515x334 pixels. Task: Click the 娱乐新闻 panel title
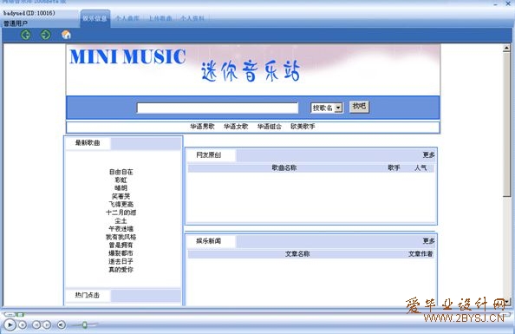(209, 241)
